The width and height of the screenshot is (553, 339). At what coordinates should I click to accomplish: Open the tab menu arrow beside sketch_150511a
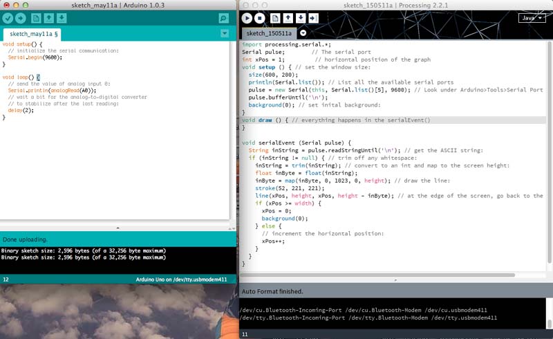pyautogui.click(x=303, y=33)
